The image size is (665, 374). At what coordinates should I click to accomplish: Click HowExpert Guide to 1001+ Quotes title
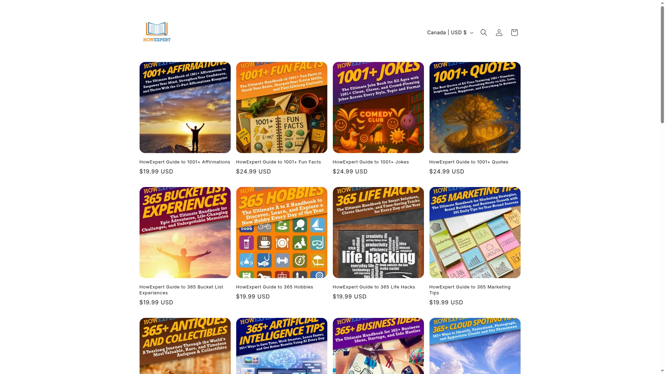tap(469, 162)
